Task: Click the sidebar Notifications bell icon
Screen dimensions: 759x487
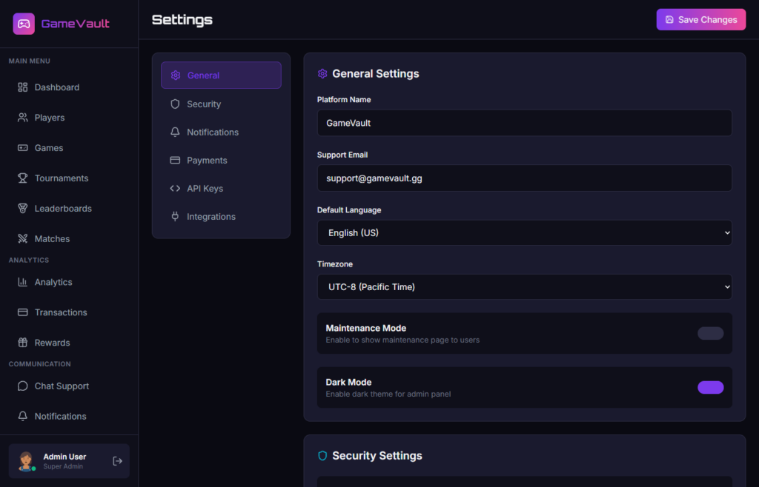Action: click(23, 416)
